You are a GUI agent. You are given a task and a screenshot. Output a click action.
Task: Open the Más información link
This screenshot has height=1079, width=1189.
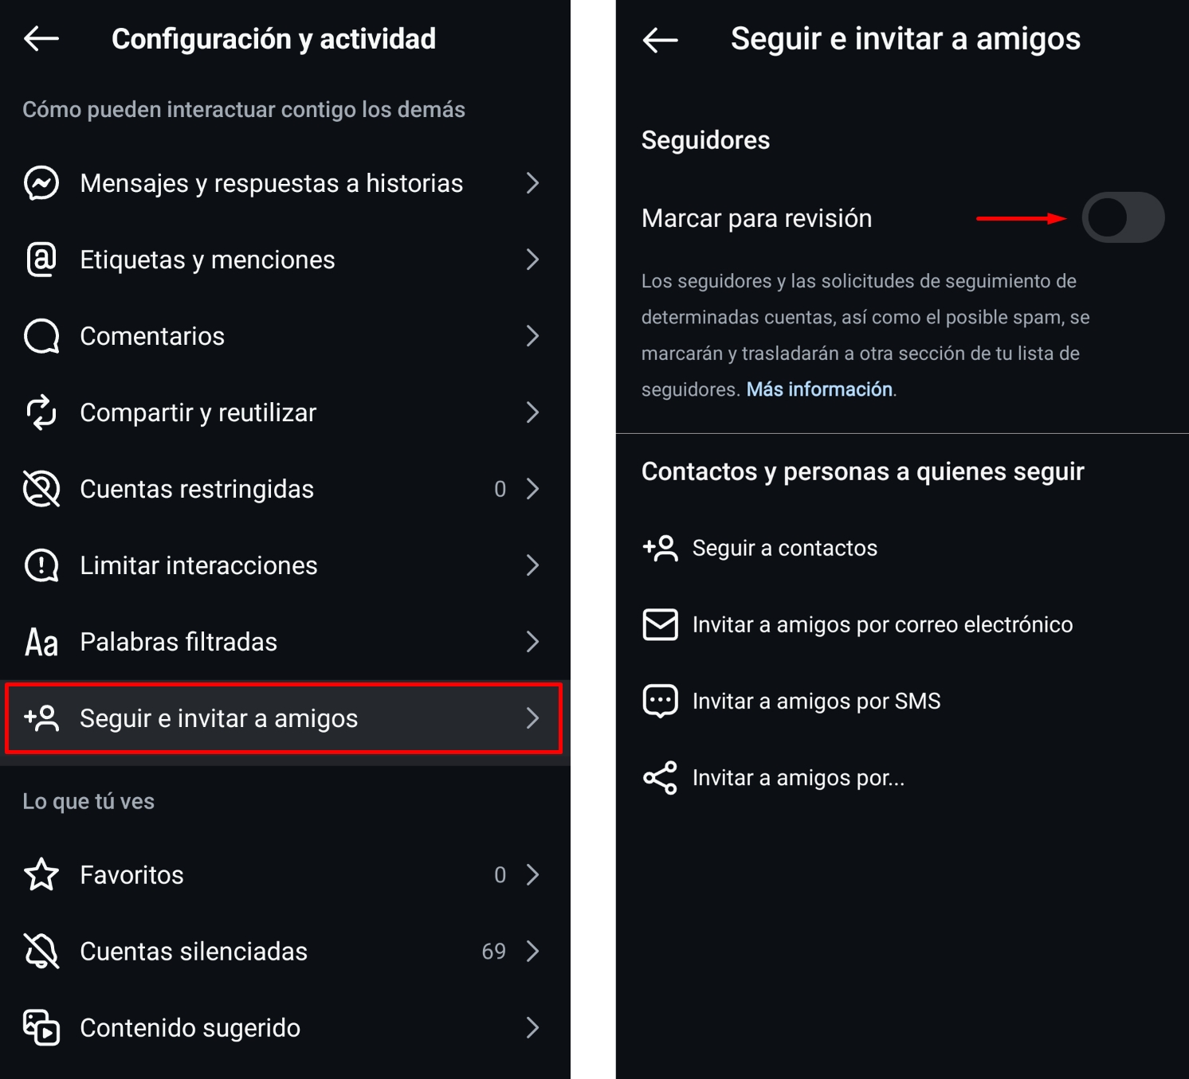click(819, 389)
